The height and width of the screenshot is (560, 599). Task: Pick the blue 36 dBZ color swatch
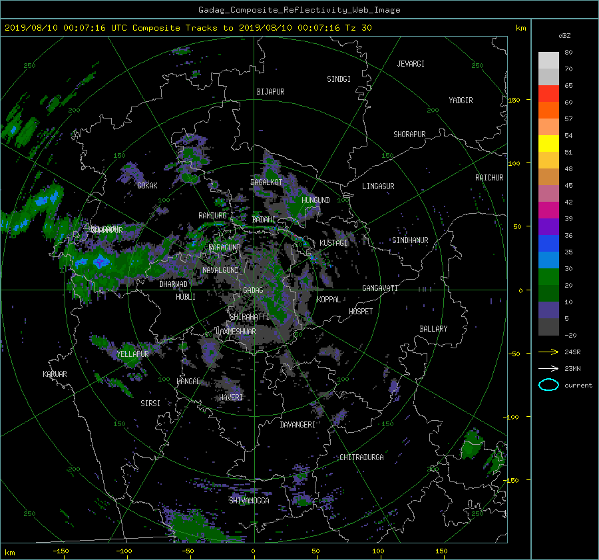click(x=548, y=243)
